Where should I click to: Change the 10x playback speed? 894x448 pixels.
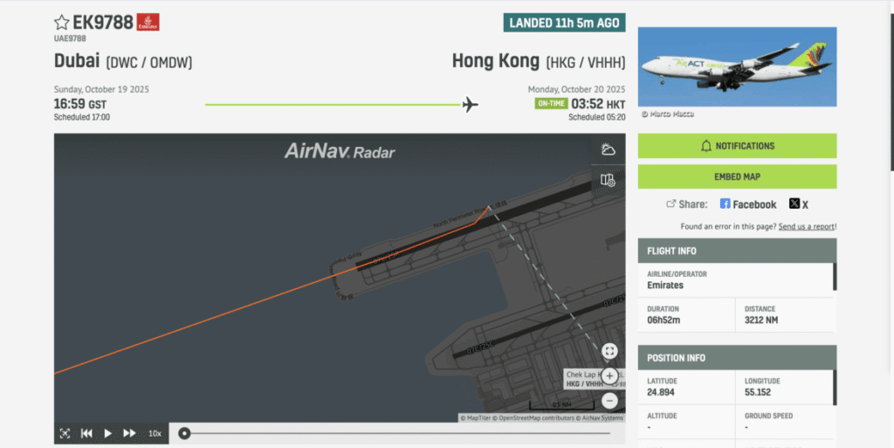[155, 433]
